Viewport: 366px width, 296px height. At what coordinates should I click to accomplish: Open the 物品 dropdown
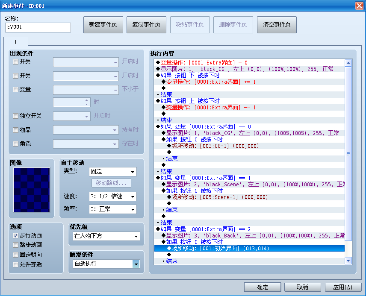tap(86, 130)
